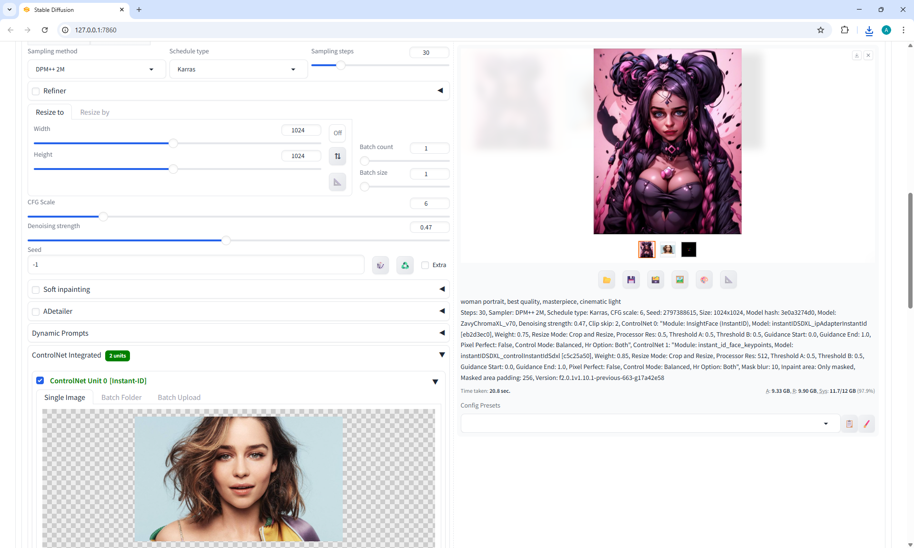Select the Batch Folder tab

[121, 398]
